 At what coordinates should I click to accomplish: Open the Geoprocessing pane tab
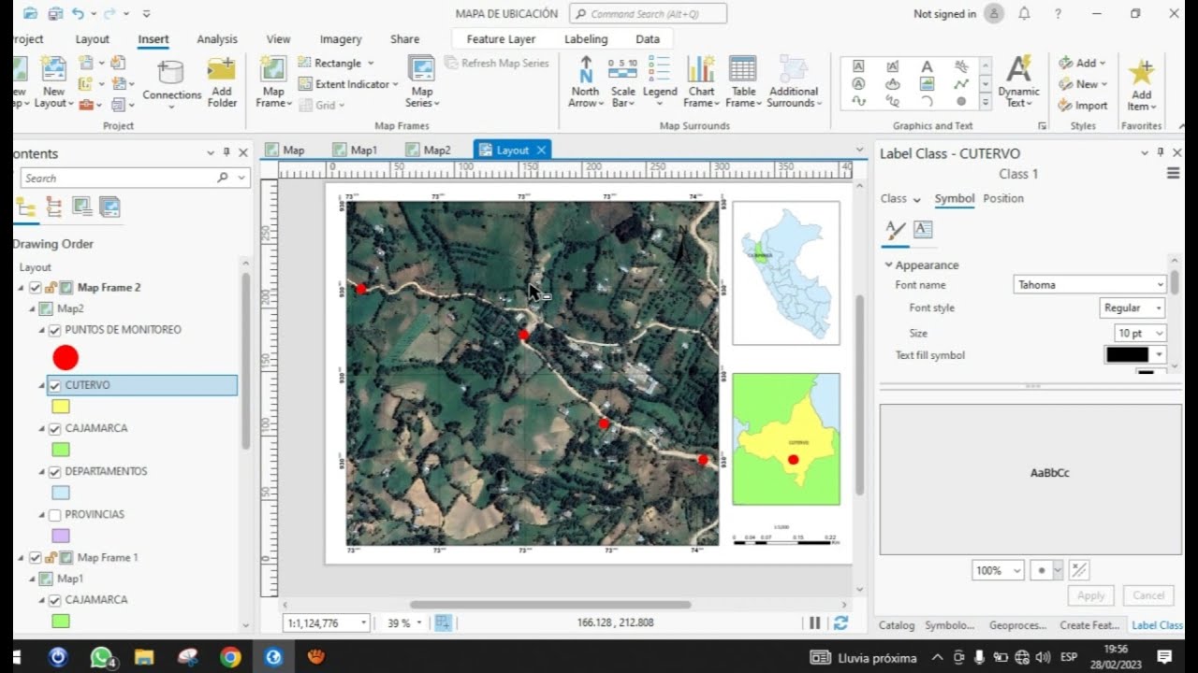pos(1018,625)
